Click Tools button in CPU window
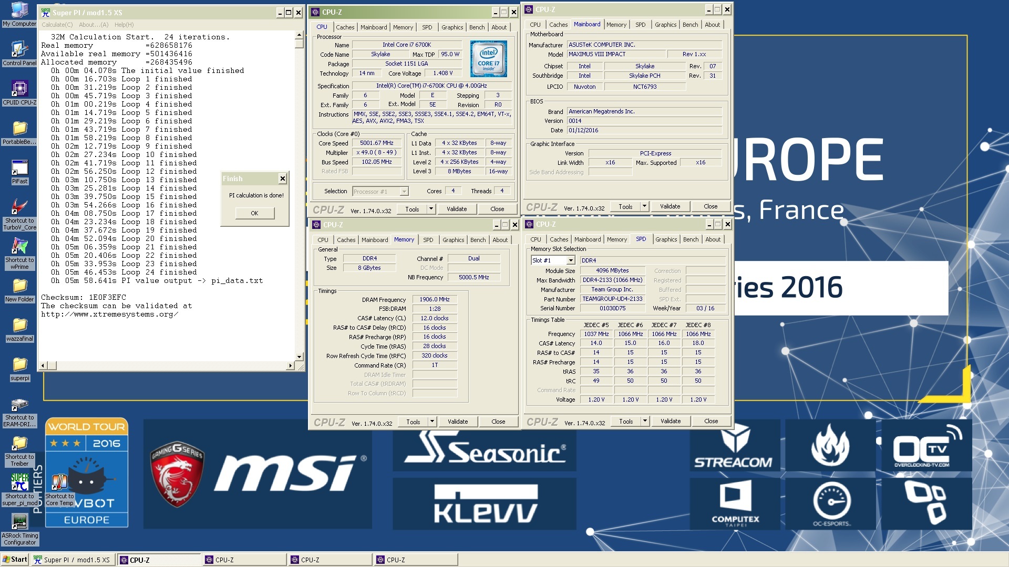1009x567 pixels. point(412,209)
